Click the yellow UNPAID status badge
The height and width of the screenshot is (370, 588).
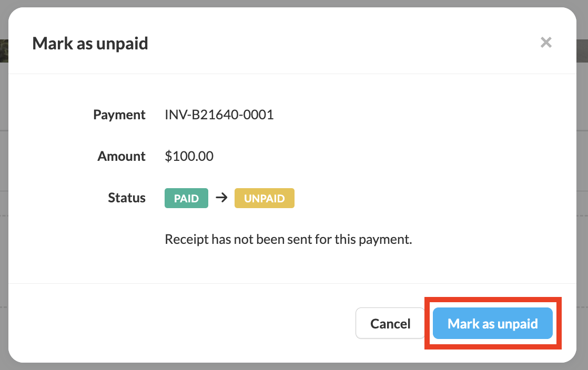click(264, 199)
